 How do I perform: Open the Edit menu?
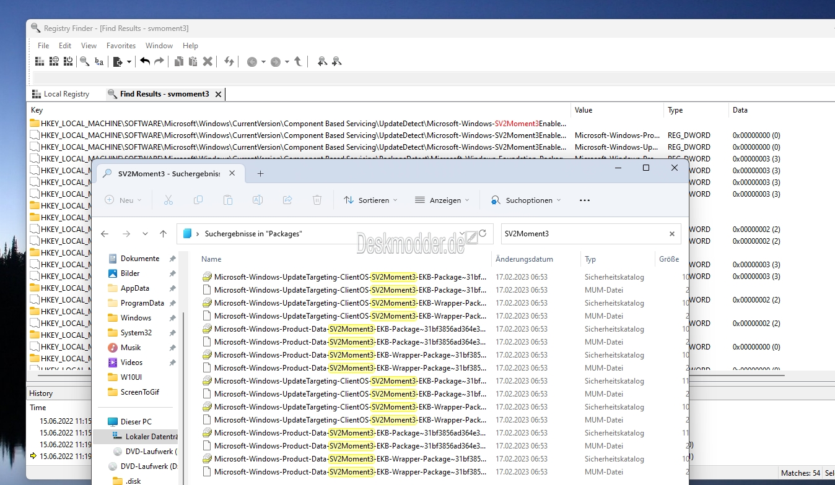pyautogui.click(x=65, y=46)
